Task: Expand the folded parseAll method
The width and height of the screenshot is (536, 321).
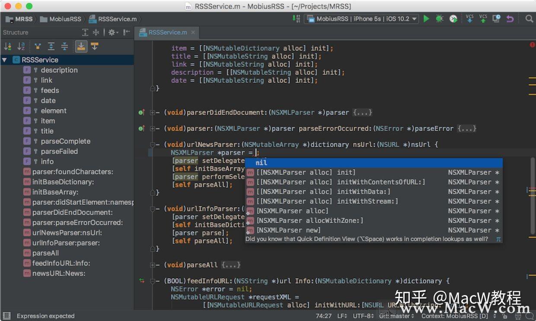Action: pyautogui.click(x=152, y=265)
